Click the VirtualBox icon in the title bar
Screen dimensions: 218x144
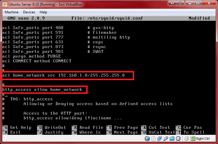click(x=4, y=4)
